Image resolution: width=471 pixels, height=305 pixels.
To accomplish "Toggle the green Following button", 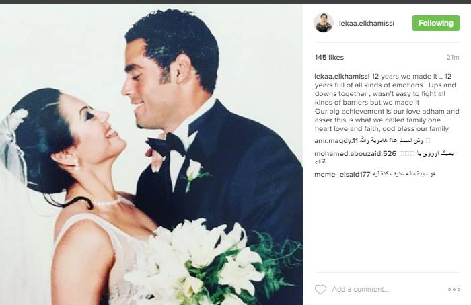I will point(436,23).
